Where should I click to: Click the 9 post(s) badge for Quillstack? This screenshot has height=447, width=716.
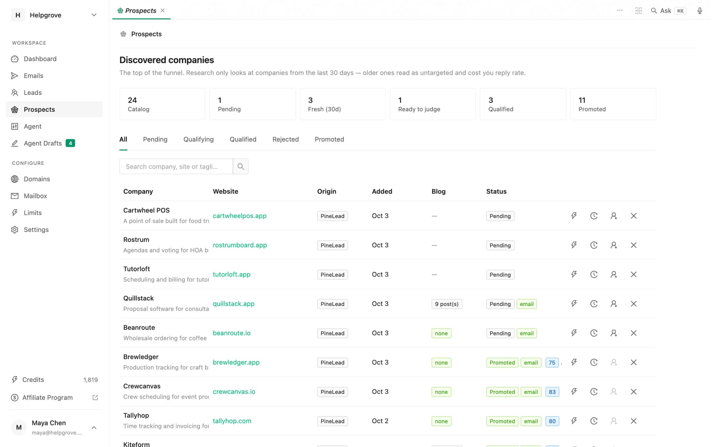coord(447,304)
